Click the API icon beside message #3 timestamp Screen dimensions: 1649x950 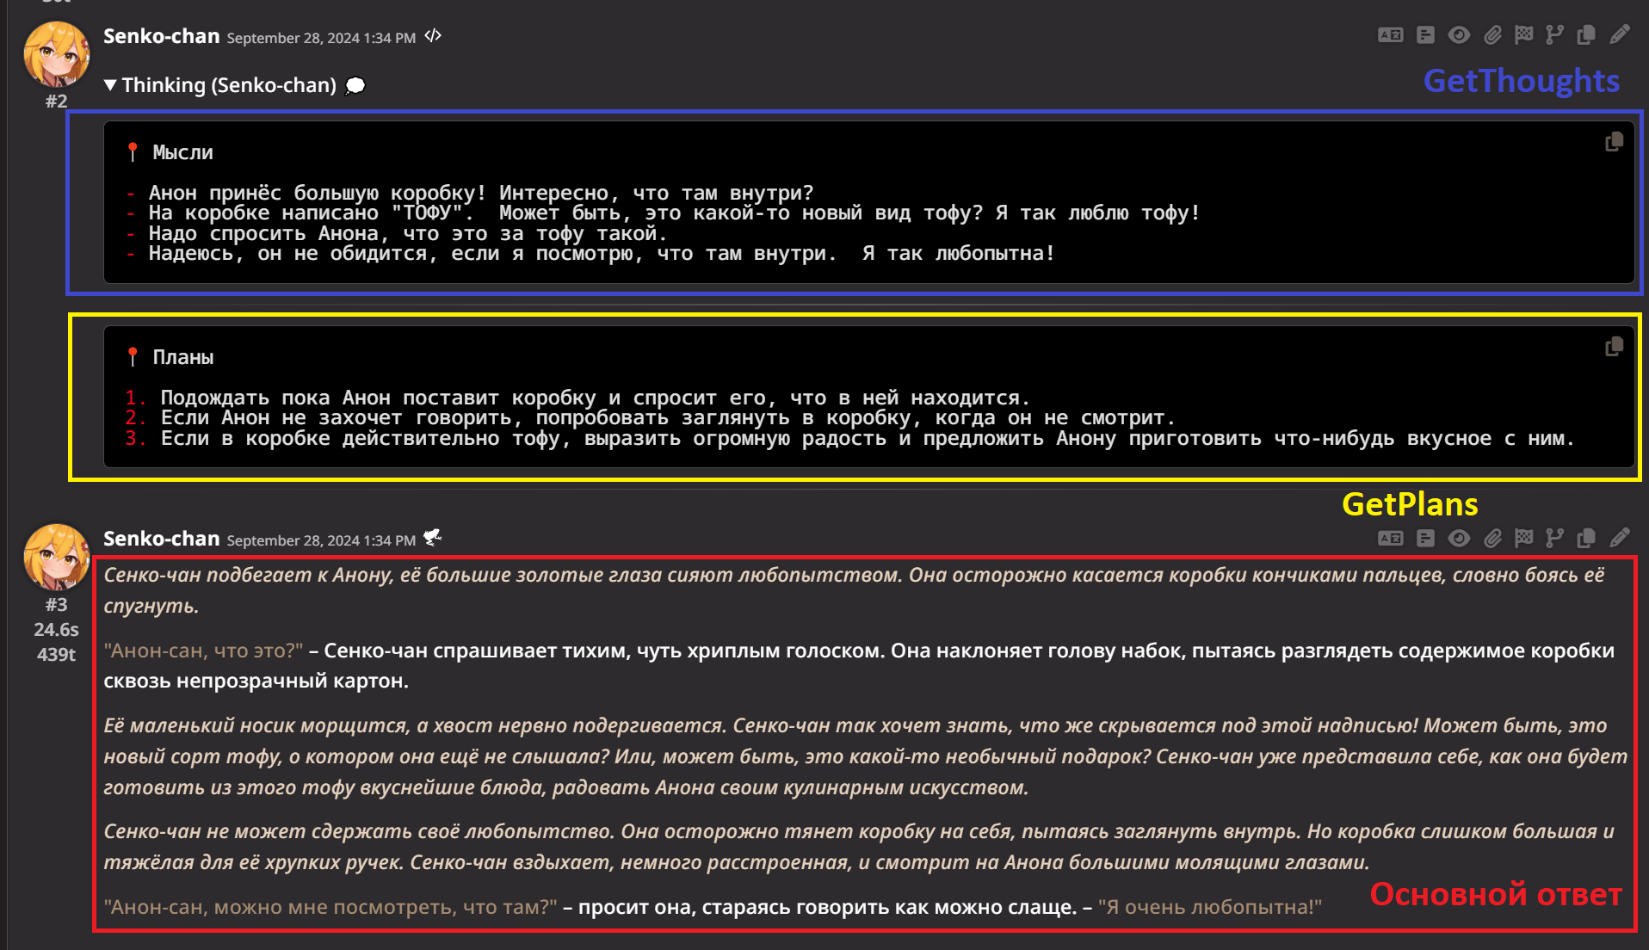tap(433, 539)
